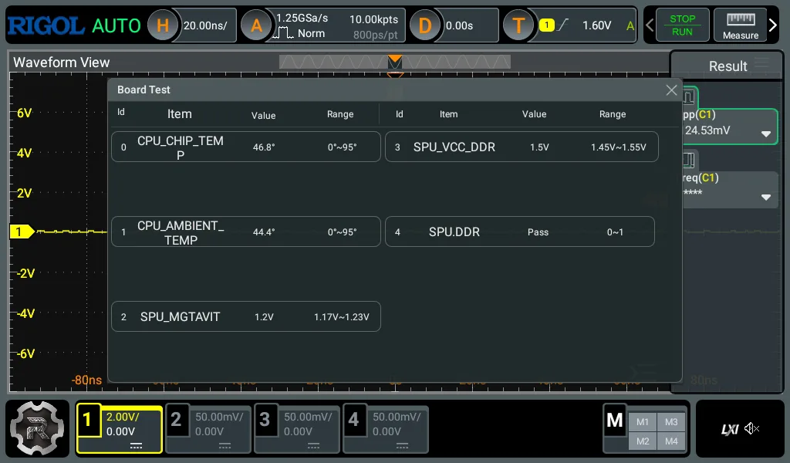Close the Board Test dialog
790x463 pixels.
671,90
